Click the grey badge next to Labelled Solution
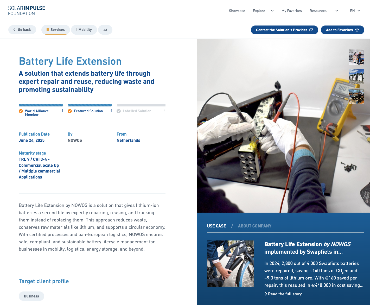This screenshot has width=370, height=305. tap(119, 111)
